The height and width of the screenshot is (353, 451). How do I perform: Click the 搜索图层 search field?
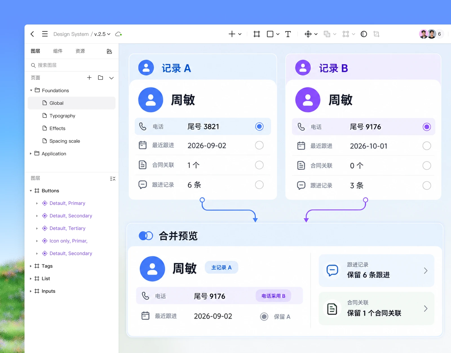tap(72, 65)
